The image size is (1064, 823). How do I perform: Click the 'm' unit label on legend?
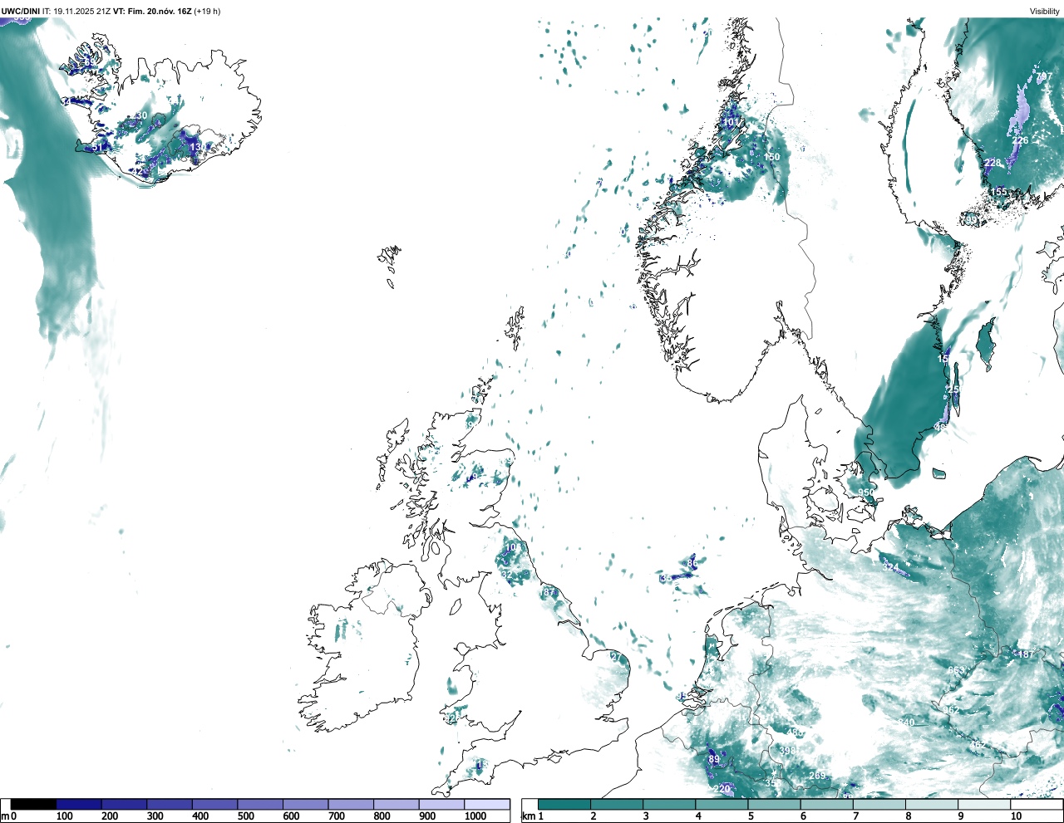[4, 816]
